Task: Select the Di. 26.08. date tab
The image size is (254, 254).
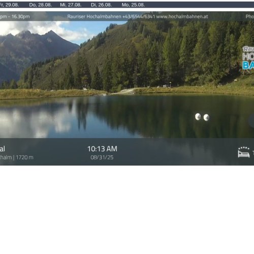Action: [101, 5]
